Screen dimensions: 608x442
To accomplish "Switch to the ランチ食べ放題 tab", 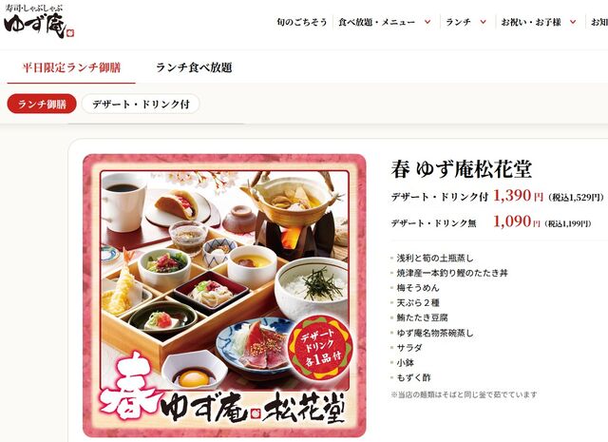I will click(x=194, y=67).
